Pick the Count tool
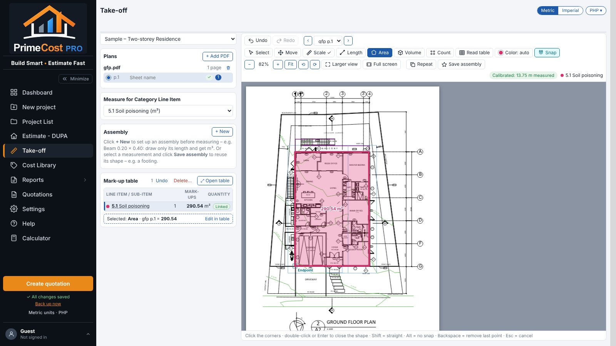 (x=440, y=53)
